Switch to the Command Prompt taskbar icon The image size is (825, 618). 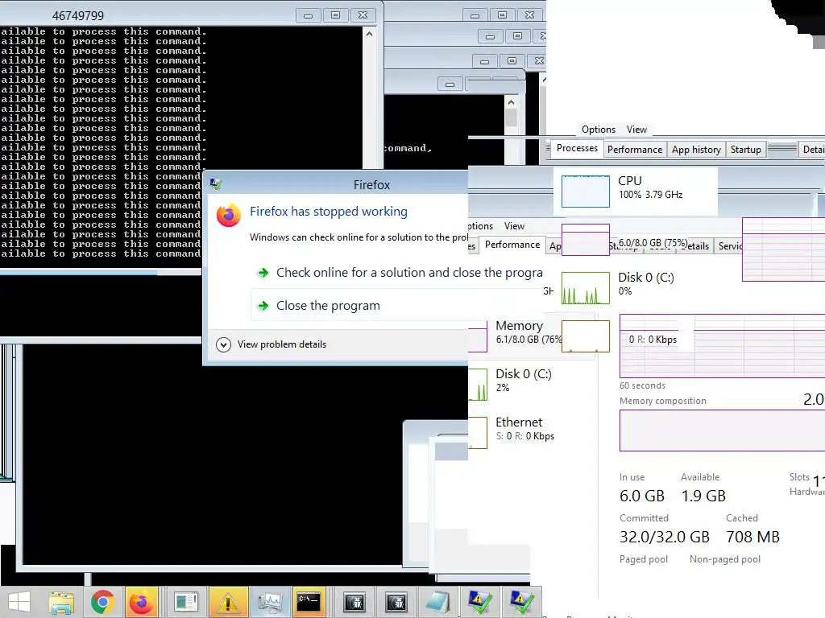click(309, 602)
